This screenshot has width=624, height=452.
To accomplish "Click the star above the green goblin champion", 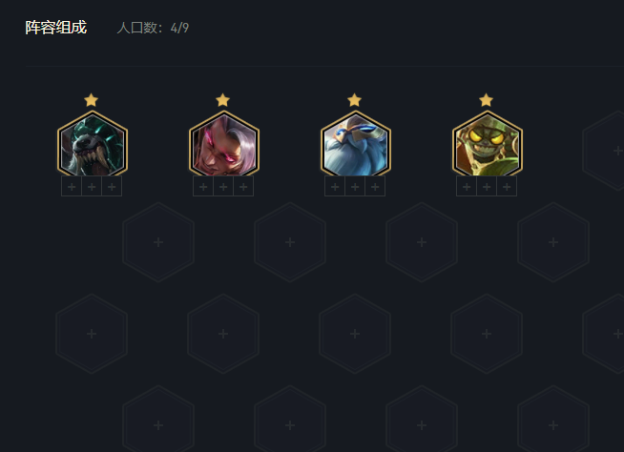I will click(486, 100).
